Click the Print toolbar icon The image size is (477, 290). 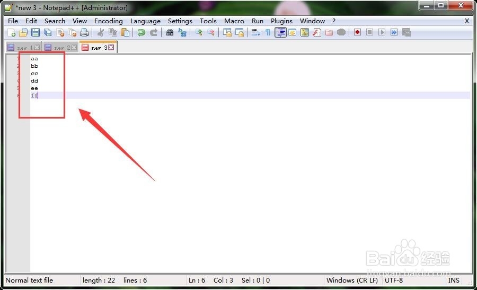(x=84, y=32)
